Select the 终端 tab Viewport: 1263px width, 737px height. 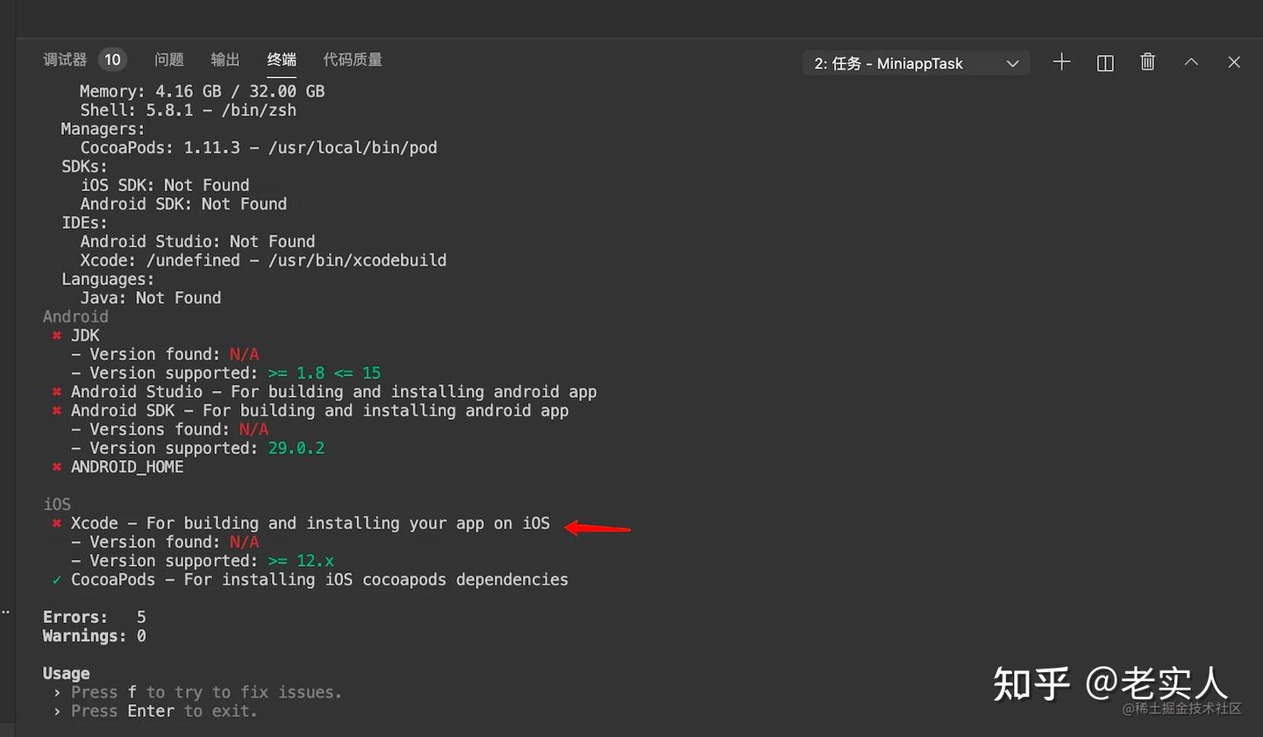pyautogui.click(x=282, y=60)
